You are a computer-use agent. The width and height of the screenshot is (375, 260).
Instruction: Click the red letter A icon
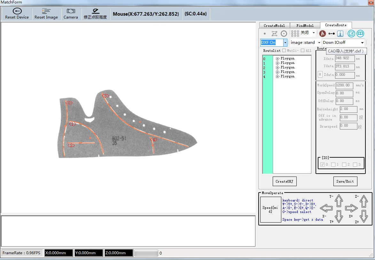(323, 34)
